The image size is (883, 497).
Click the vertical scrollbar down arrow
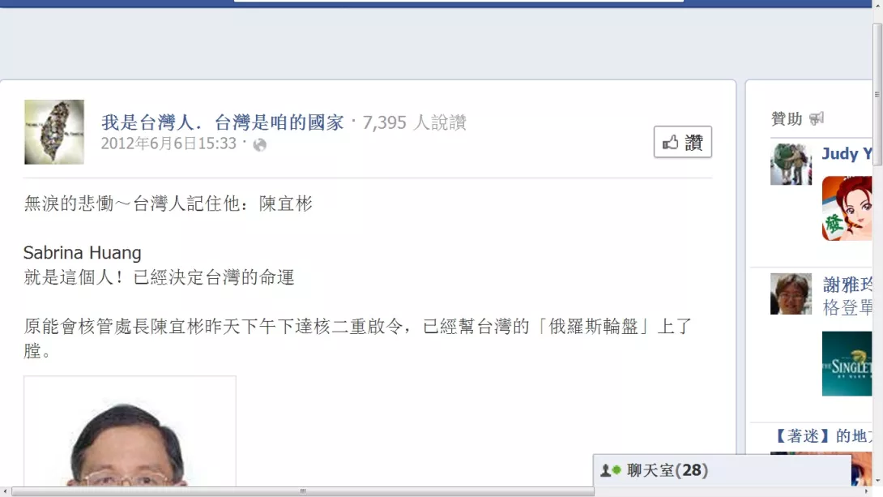877,481
